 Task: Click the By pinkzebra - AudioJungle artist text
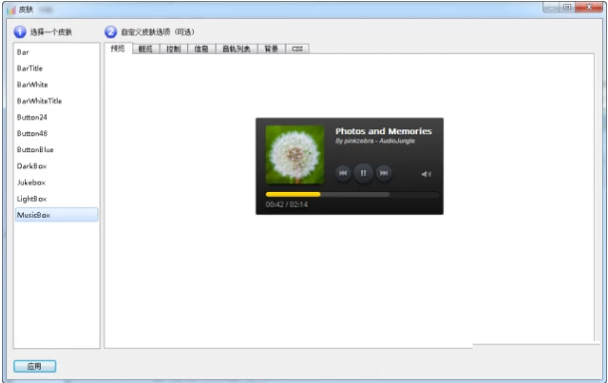coord(375,140)
